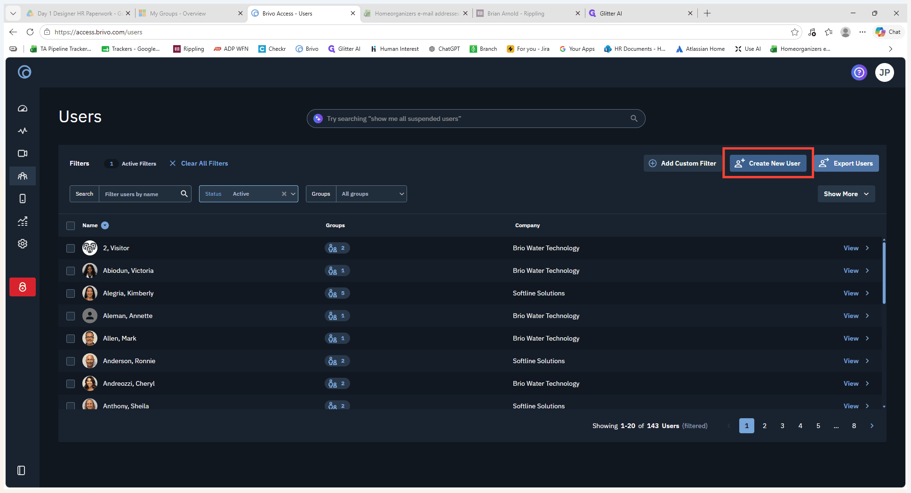Toggle the sidebar panel icon at bottom
911x493 pixels.
pos(21,470)
